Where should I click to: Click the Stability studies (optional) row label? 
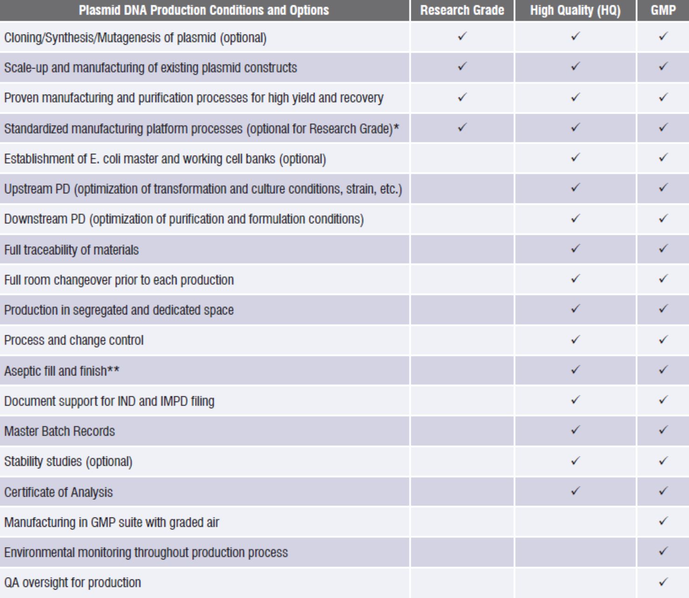[x=68, y=462]
